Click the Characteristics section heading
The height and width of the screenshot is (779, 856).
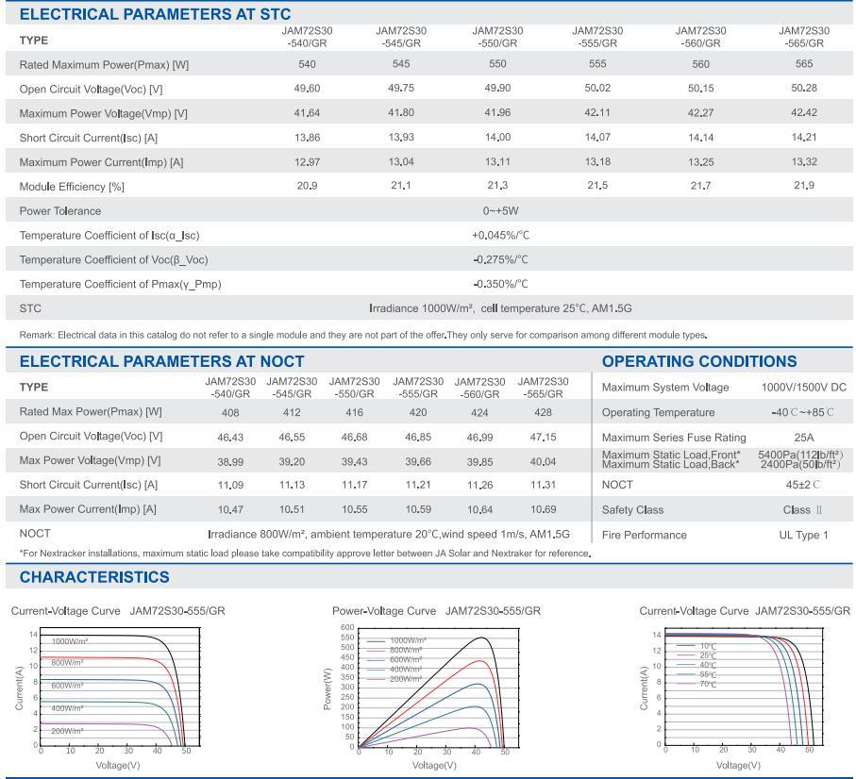point(94,577)
